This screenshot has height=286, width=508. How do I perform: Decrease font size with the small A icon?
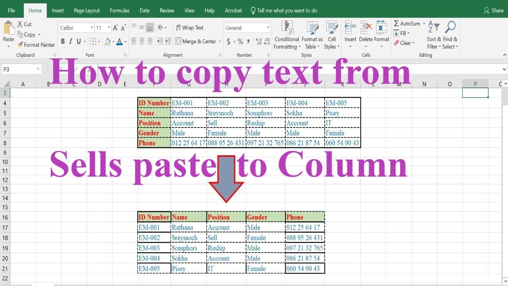point(123,28)
